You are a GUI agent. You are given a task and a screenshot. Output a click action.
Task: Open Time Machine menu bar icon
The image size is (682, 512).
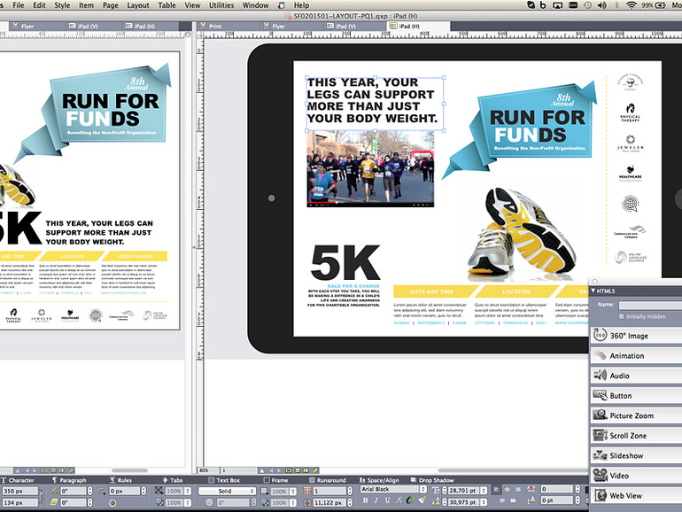click(x=587, y=5)
